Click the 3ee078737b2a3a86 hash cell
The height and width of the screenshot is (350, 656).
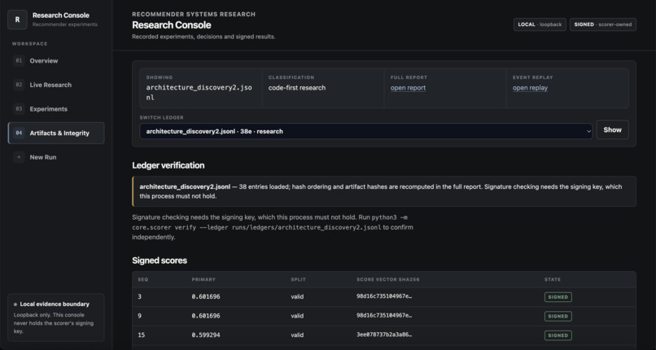pos(384,335)
